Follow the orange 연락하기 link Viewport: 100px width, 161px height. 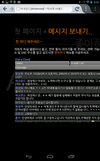(60, 53)
